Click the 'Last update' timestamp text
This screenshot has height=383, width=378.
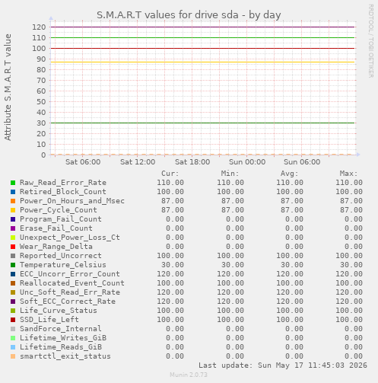tap(283, 365)
